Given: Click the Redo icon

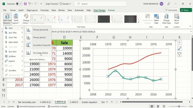Looking at the screenshot, I should coord(36,4).
